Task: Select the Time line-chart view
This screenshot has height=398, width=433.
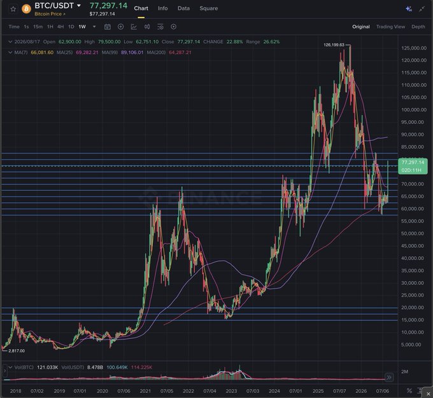Action: 14,27
